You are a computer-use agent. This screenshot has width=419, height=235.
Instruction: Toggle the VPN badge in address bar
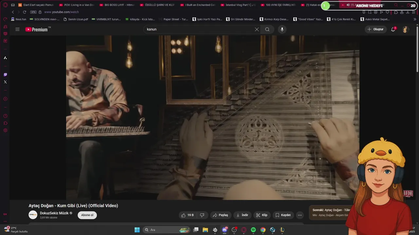click(33, 12)
